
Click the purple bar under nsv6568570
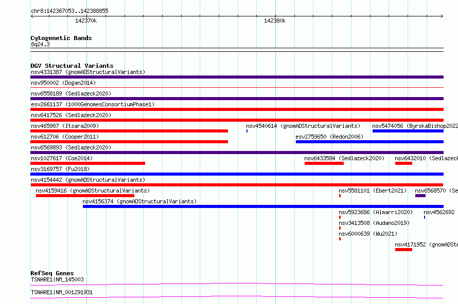click(x=420, y=196)
